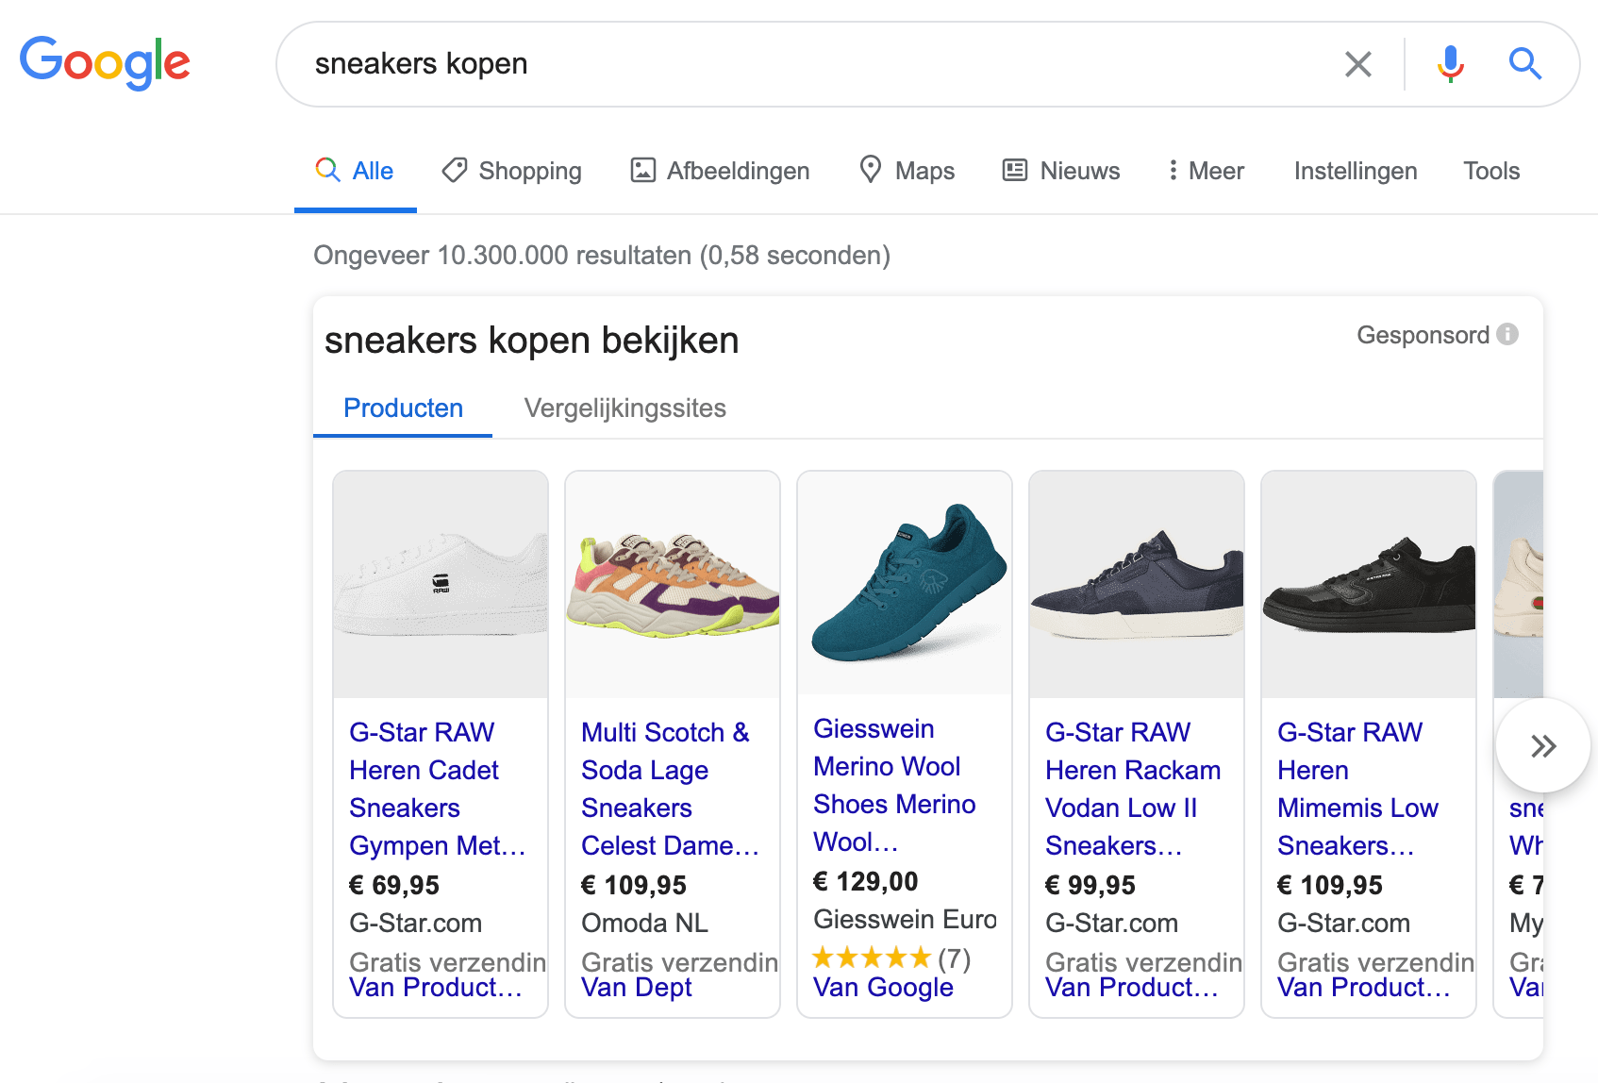Click the € 129,00 price
1598x1083 pixels.
(x=865, y=881)
